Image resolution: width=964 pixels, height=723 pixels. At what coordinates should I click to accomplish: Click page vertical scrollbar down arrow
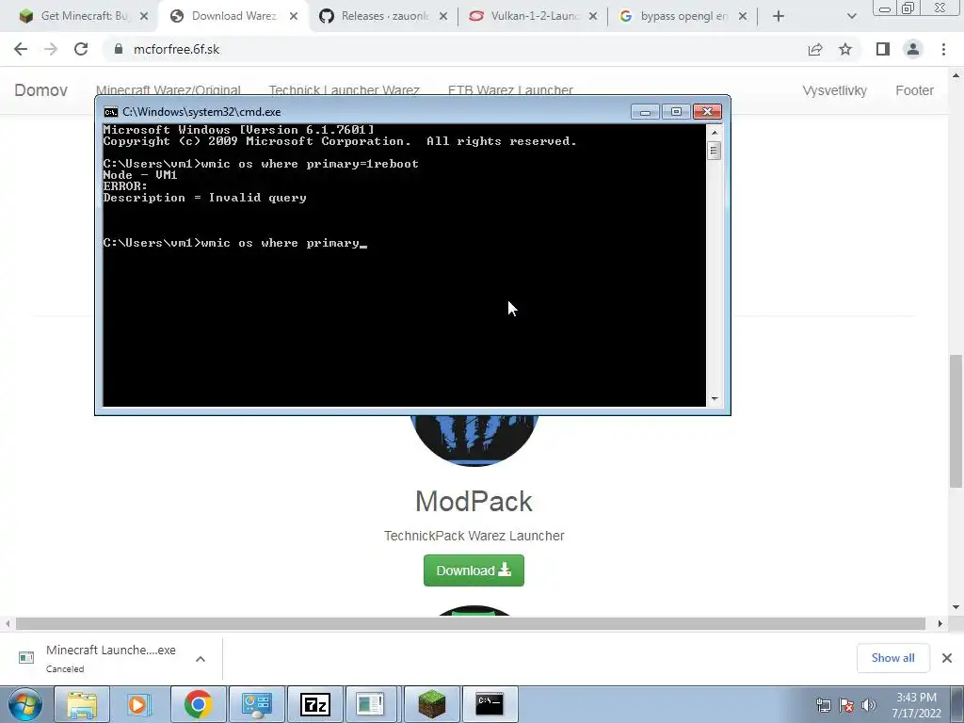(956, 607)
